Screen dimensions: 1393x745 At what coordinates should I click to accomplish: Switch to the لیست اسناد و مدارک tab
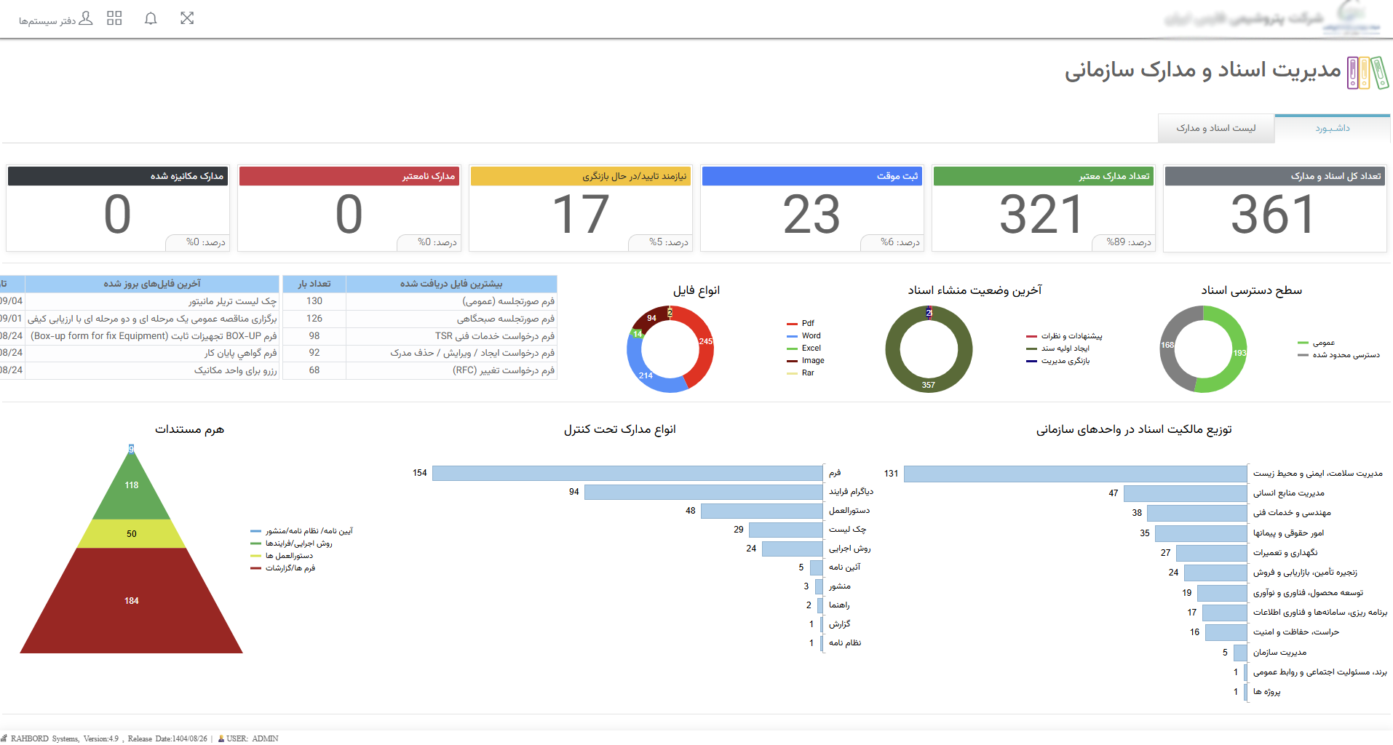coord(1216,128)
